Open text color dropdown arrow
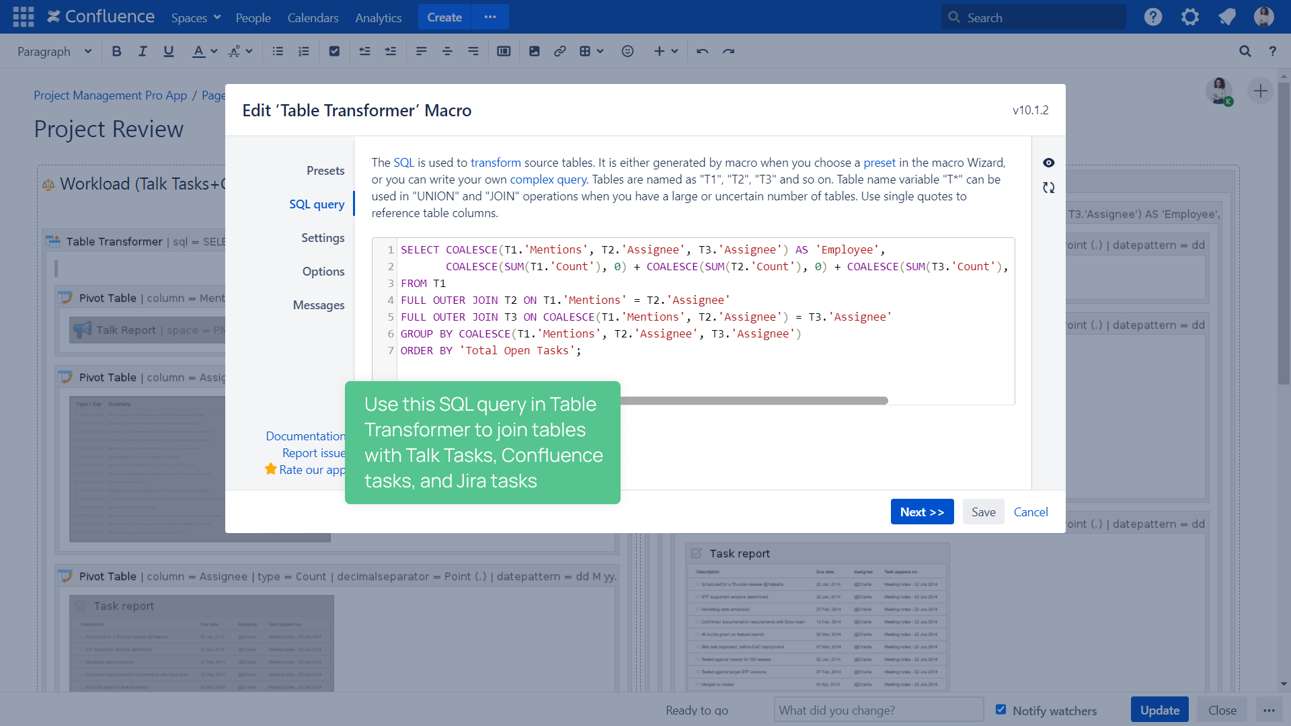Screen dimensions: 1291x726 214,51
